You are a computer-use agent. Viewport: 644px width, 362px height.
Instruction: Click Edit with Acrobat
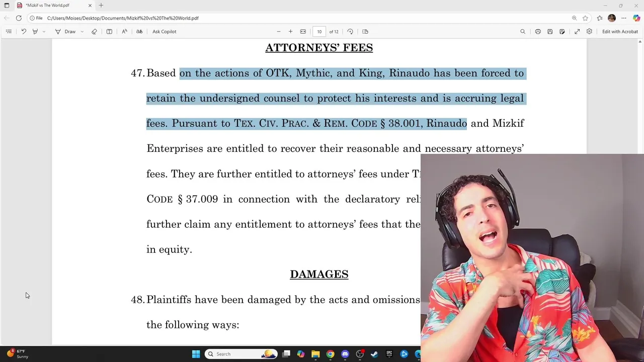[620, 31]
